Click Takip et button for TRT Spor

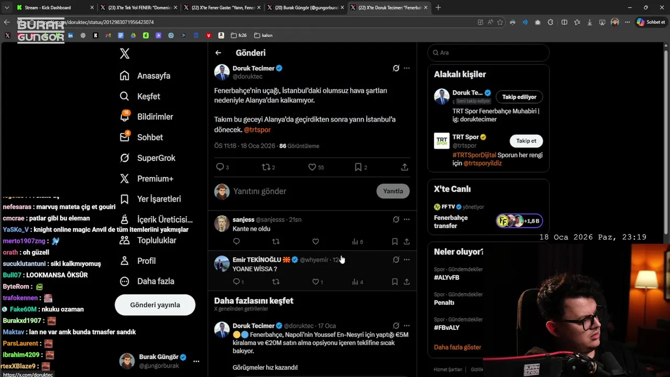tap(526, 141)
